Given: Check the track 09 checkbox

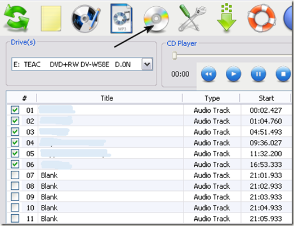Looking at the screenshot, I should [15, 197].
